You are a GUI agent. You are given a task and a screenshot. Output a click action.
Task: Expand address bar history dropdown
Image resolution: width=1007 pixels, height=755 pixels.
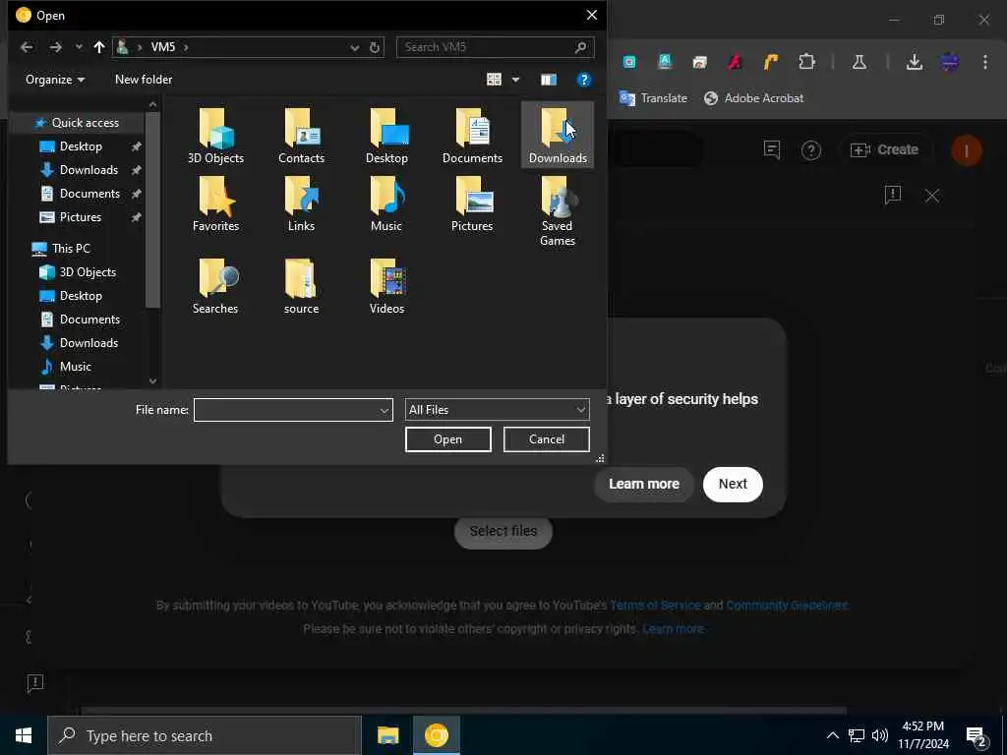coord(354,47)
